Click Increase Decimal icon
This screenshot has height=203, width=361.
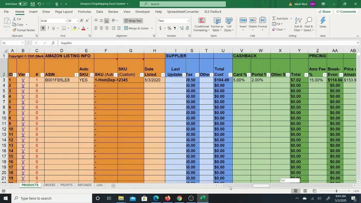point(182,28)
